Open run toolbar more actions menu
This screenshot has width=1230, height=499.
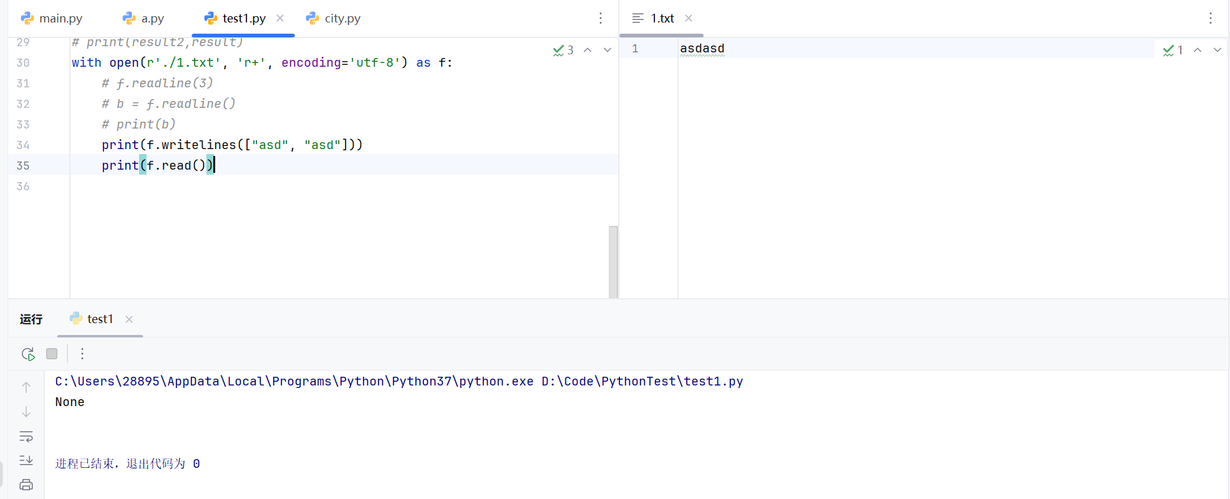pyautogui.click(x=82, y=354)
